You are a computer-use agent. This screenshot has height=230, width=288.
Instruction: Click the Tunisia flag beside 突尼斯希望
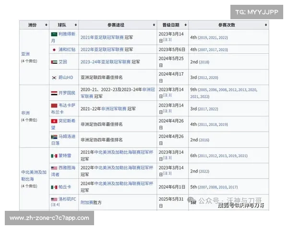click(54, 121)
